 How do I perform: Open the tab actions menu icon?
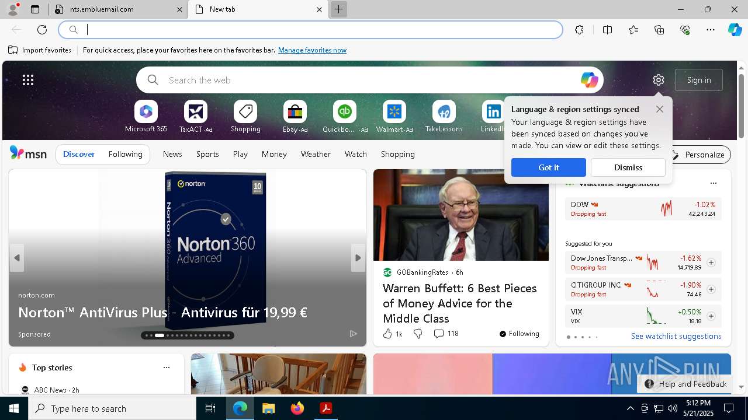pyautogui.click(x=35, y=9)
